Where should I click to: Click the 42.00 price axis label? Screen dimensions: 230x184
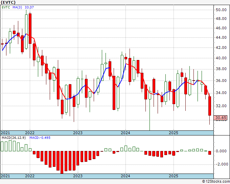tap(221, 48)
